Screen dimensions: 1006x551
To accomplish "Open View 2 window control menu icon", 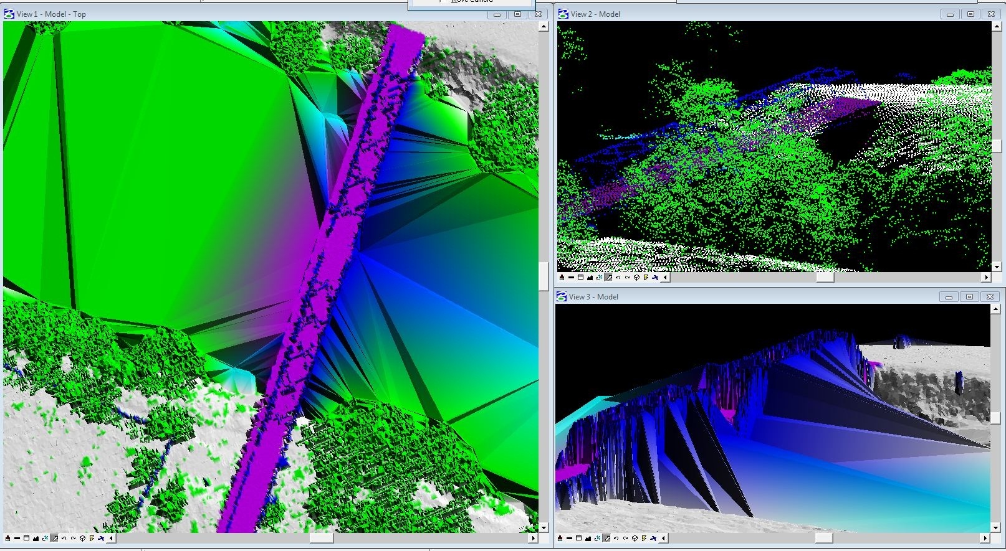I will click(563, 14).
